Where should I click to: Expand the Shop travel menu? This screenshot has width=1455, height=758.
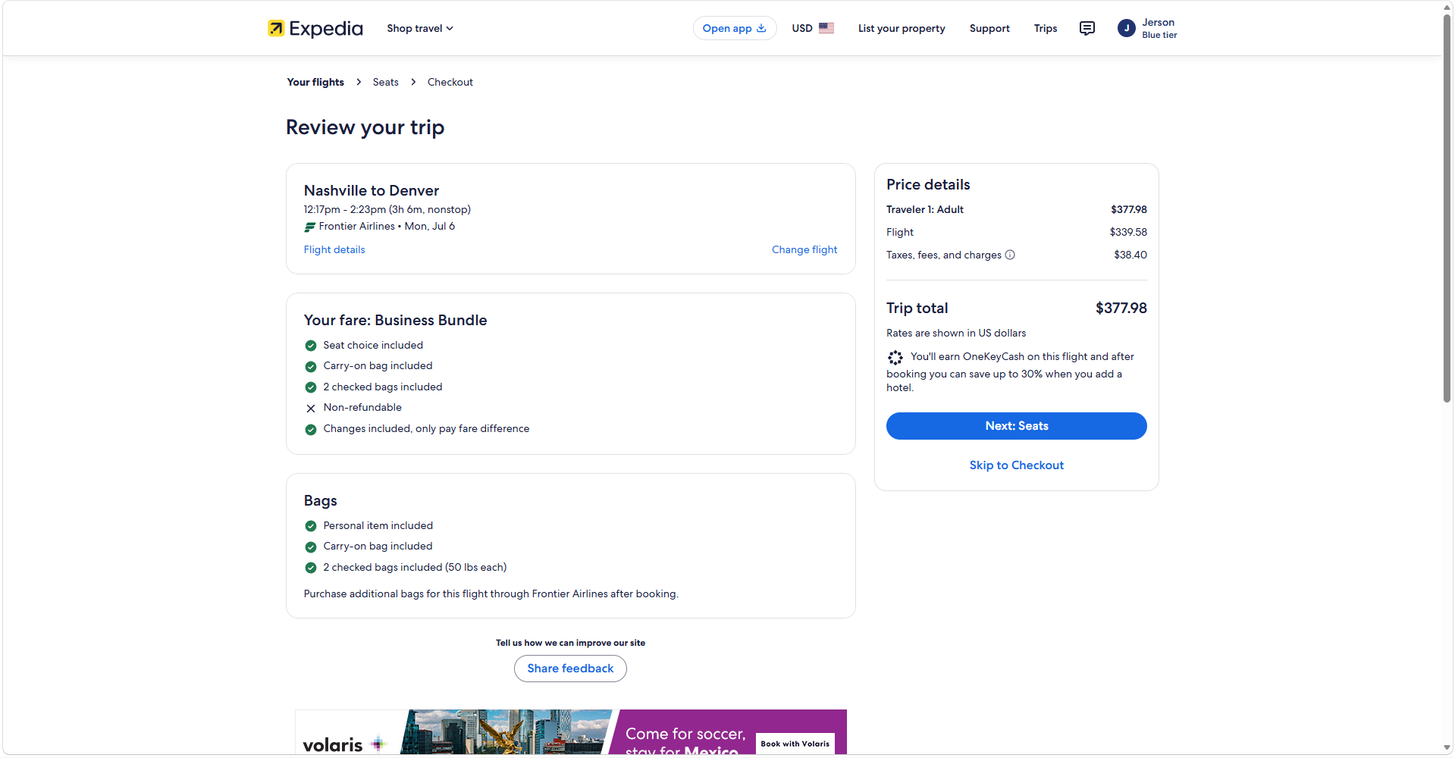click(x=420, y=28)
